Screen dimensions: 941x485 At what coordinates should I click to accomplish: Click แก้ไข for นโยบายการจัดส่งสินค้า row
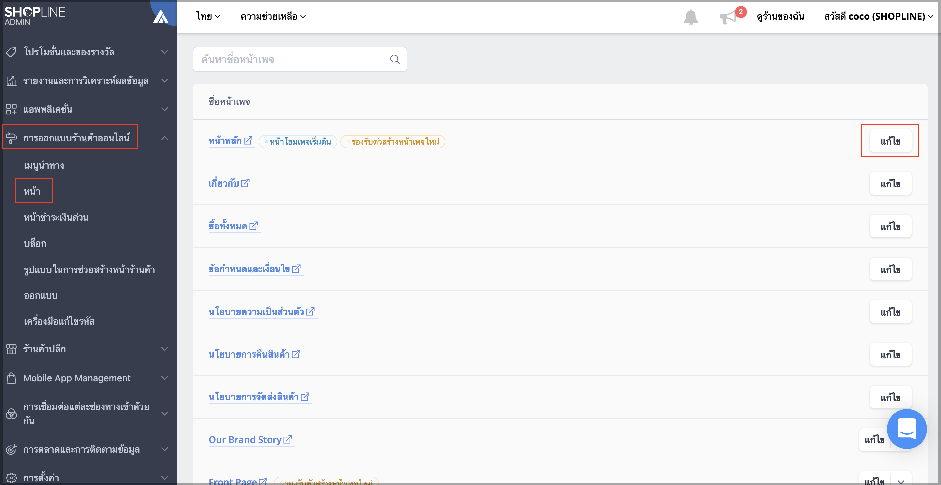890,397
